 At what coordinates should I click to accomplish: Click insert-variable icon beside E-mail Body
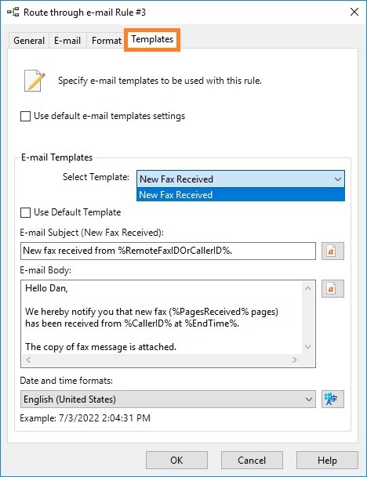pyautogui.click(x=332, y=288)
